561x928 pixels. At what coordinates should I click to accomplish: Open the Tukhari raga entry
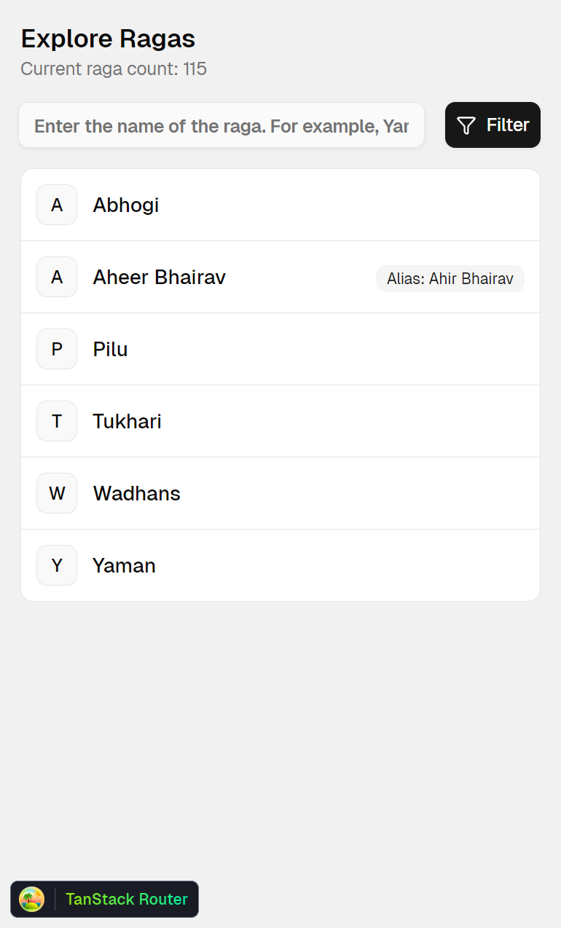(x=127, y=422)
